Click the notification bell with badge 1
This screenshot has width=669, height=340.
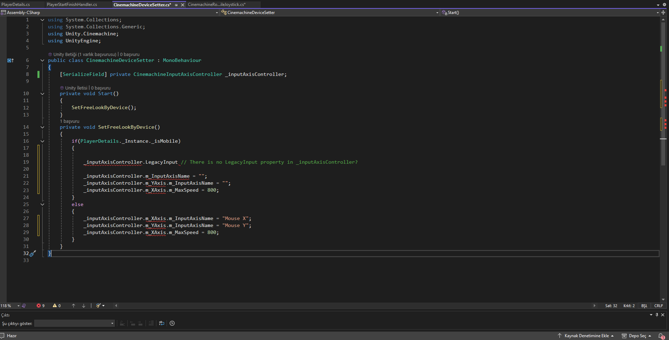coord(660,336)
